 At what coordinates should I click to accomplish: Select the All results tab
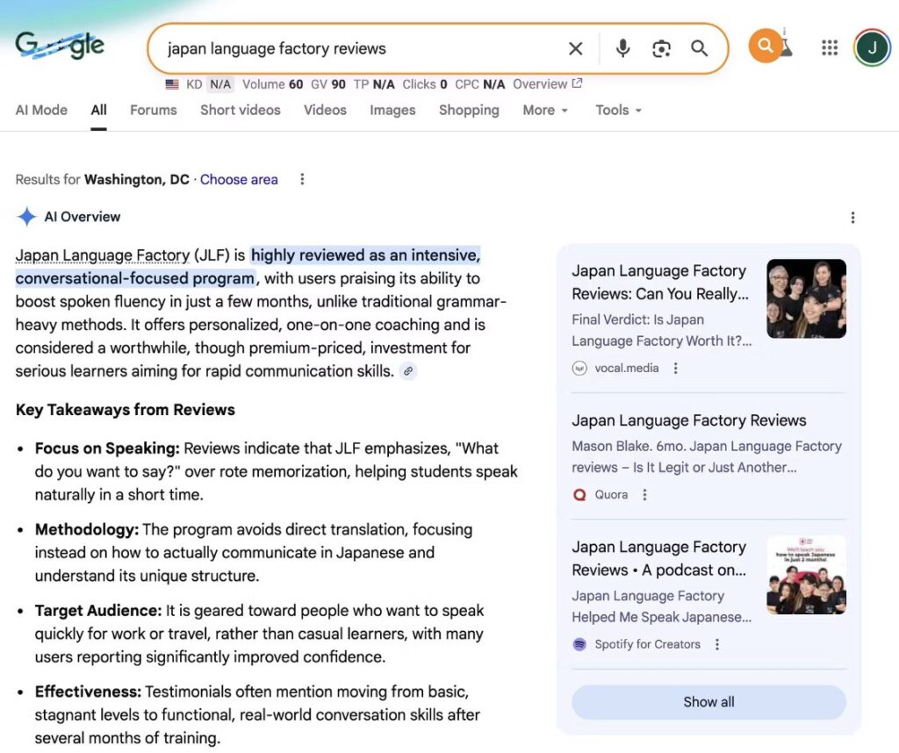tap(98, 110)
